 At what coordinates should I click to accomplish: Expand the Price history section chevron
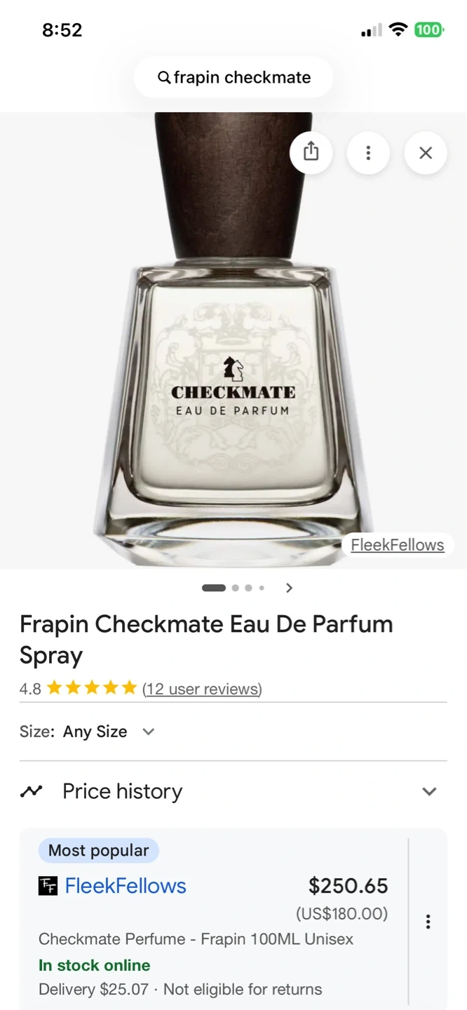coord(429,791)
